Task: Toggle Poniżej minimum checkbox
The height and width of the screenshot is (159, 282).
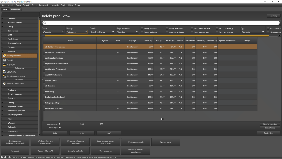Action: coord(142,28)
